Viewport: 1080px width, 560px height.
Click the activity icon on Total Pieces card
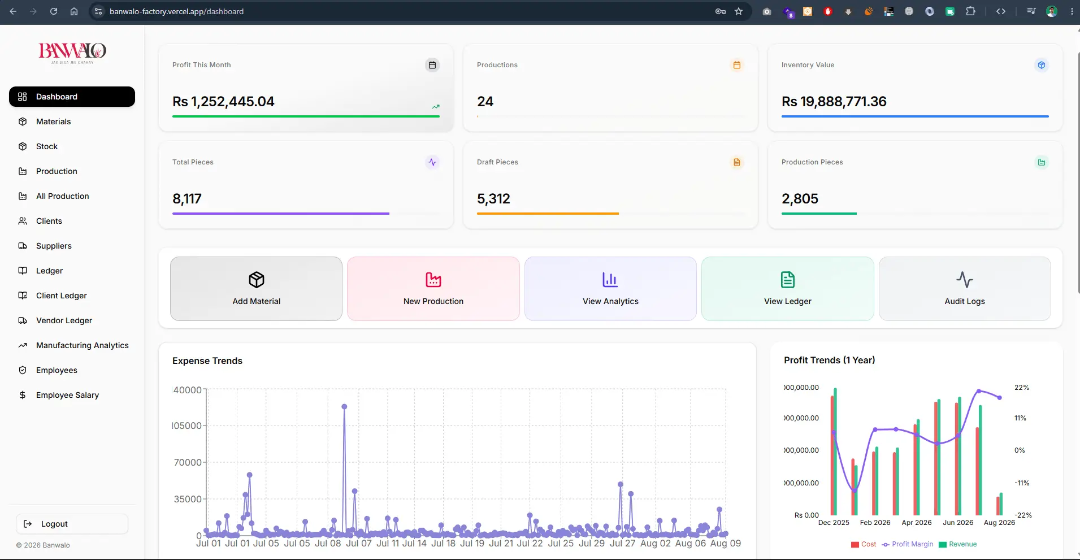pyautogui.click(x=432, y=162)
